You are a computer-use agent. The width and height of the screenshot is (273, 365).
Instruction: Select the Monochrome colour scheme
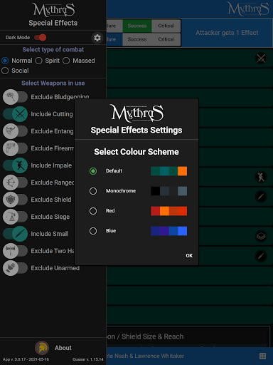point(93,191)
